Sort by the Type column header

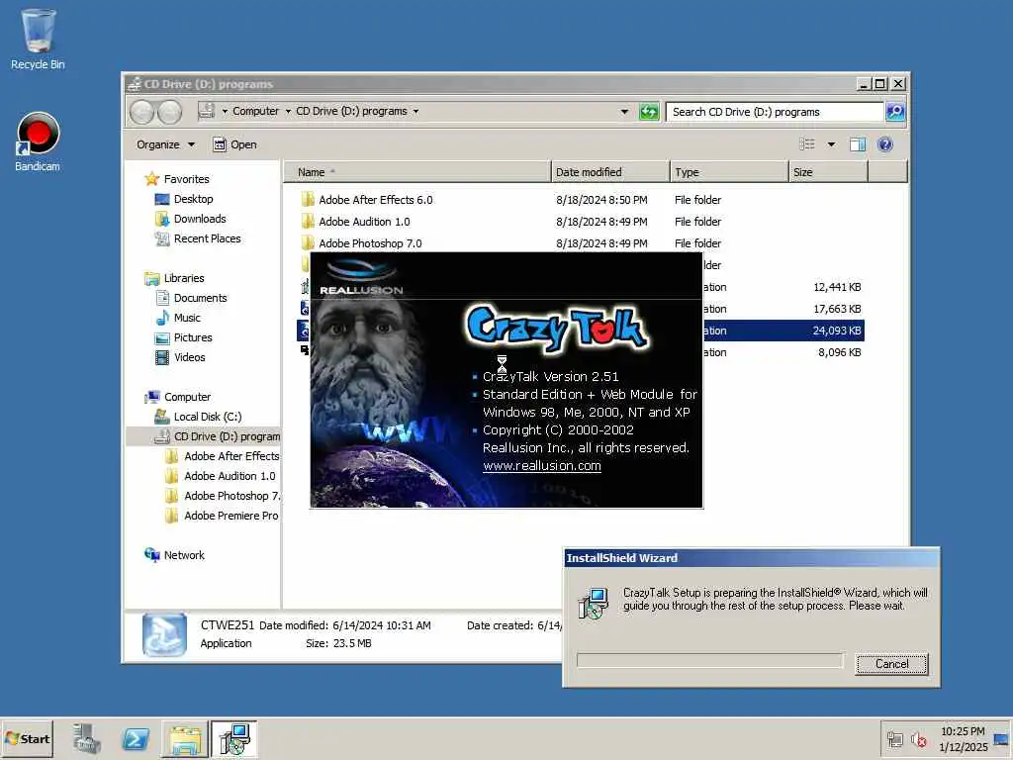coord(729,172)
